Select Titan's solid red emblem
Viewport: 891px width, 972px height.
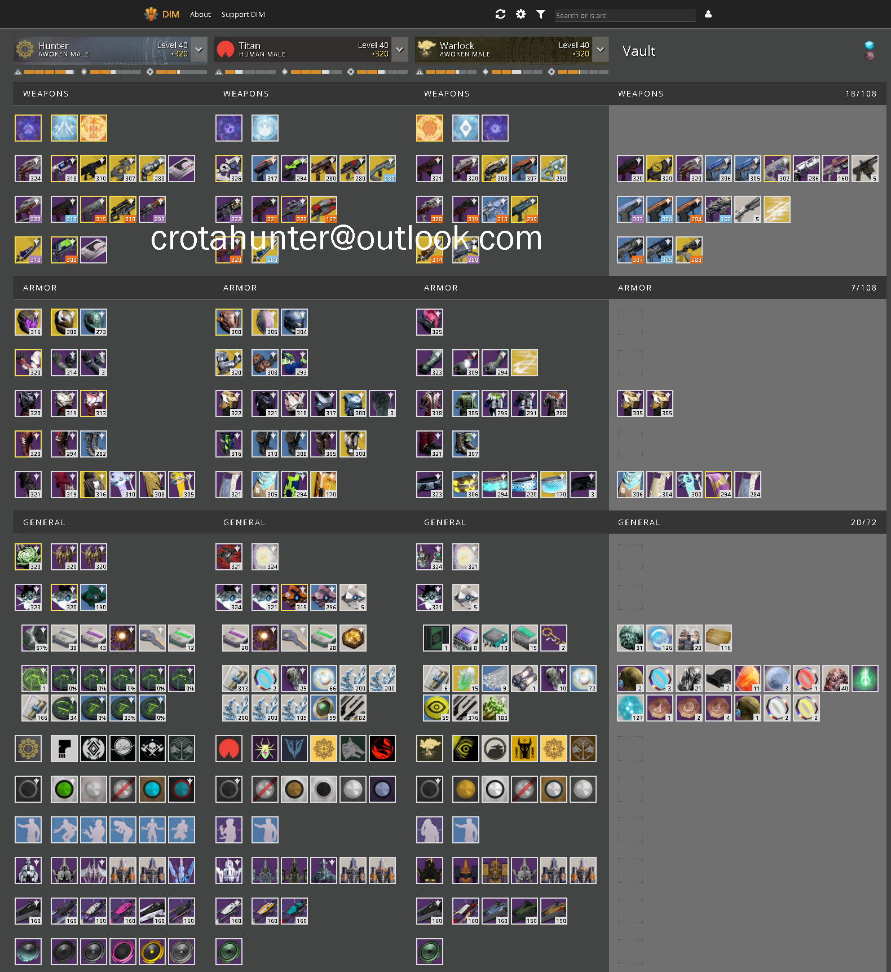pyautogui.click(x=229, y=749)
